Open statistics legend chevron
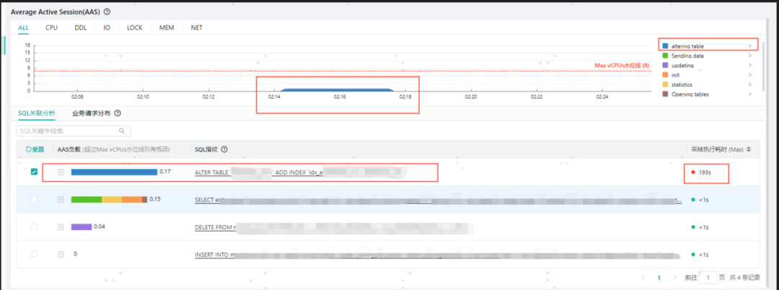The height and width of the screenshot is (290, 779). [749, 85]
